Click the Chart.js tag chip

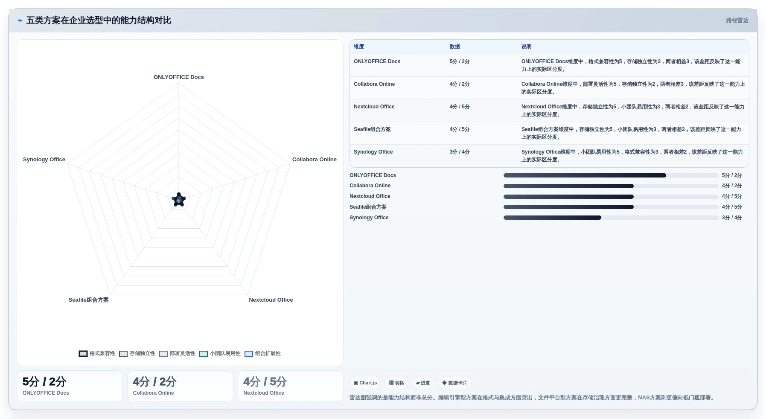(365, 383)
